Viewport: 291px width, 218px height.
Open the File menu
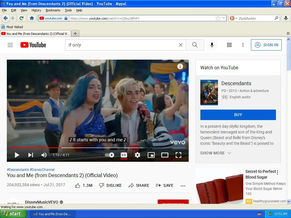(x=4, y=10)
